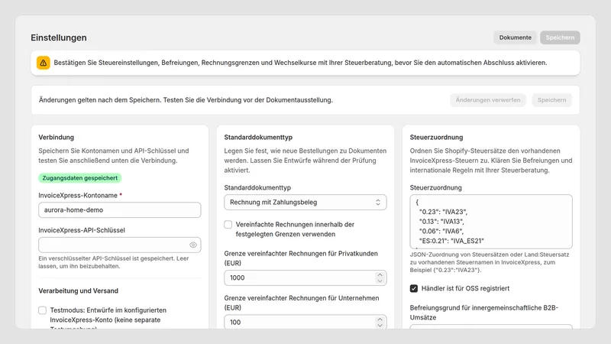Image resolution: width=611 pixels, height=344 pixels.
Task: Enable Testmodus checkbox
Action: pyautogui.click(x=43, y=310)
